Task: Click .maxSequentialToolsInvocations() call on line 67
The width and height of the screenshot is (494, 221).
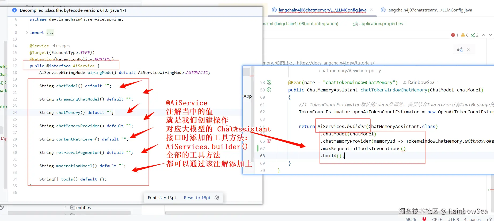Action: point(363,148)
